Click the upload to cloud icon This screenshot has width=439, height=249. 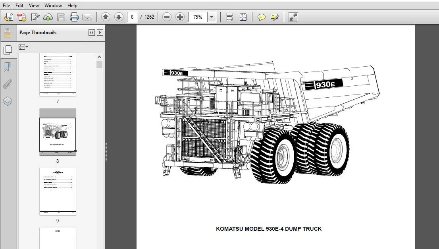[48, 17]
